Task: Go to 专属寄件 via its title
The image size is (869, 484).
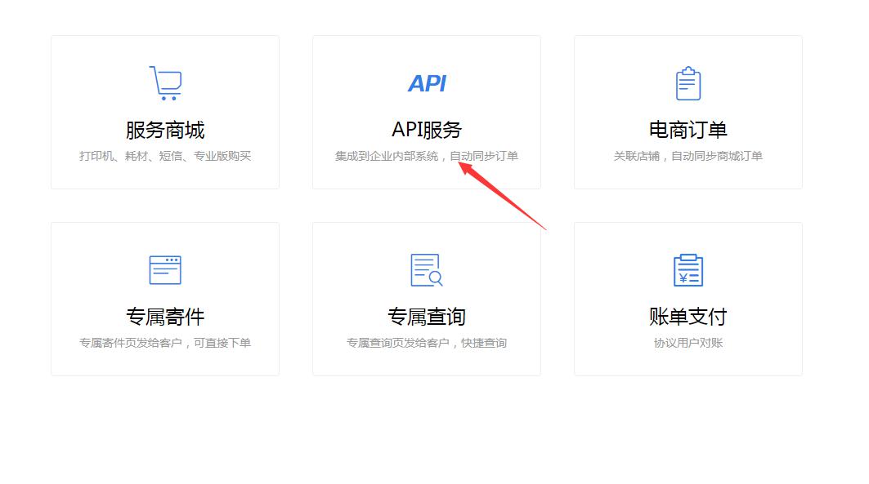Action: pos(165,317)
